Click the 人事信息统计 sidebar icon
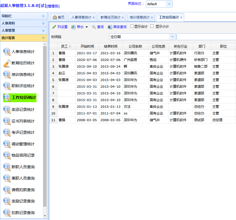The image size is (236, 220). point(7,52)
